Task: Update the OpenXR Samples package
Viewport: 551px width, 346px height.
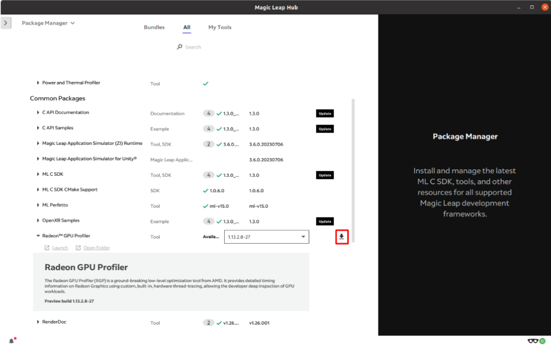Action: click(325, 221)
